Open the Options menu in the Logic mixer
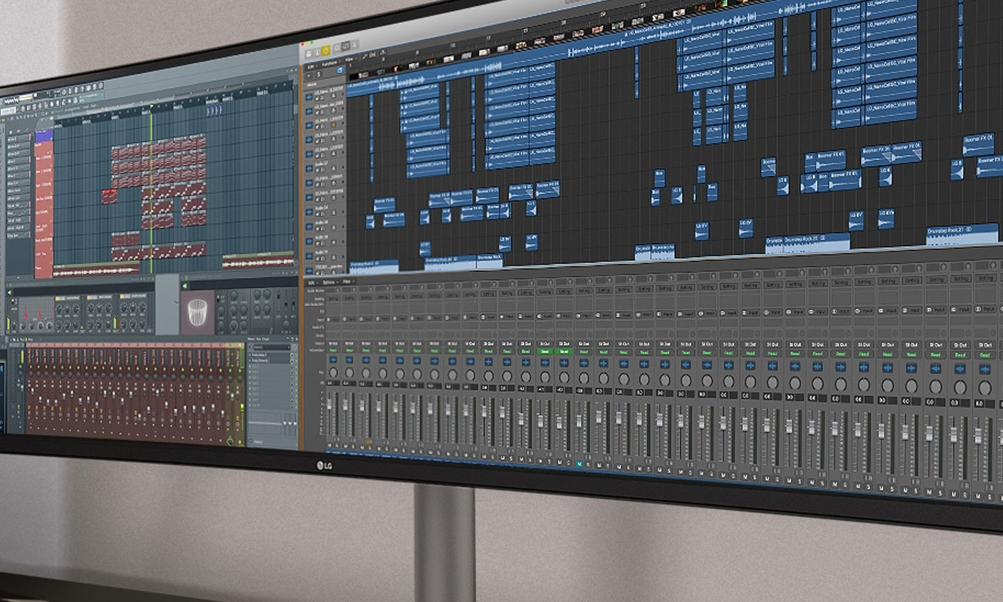 point(329,282)
